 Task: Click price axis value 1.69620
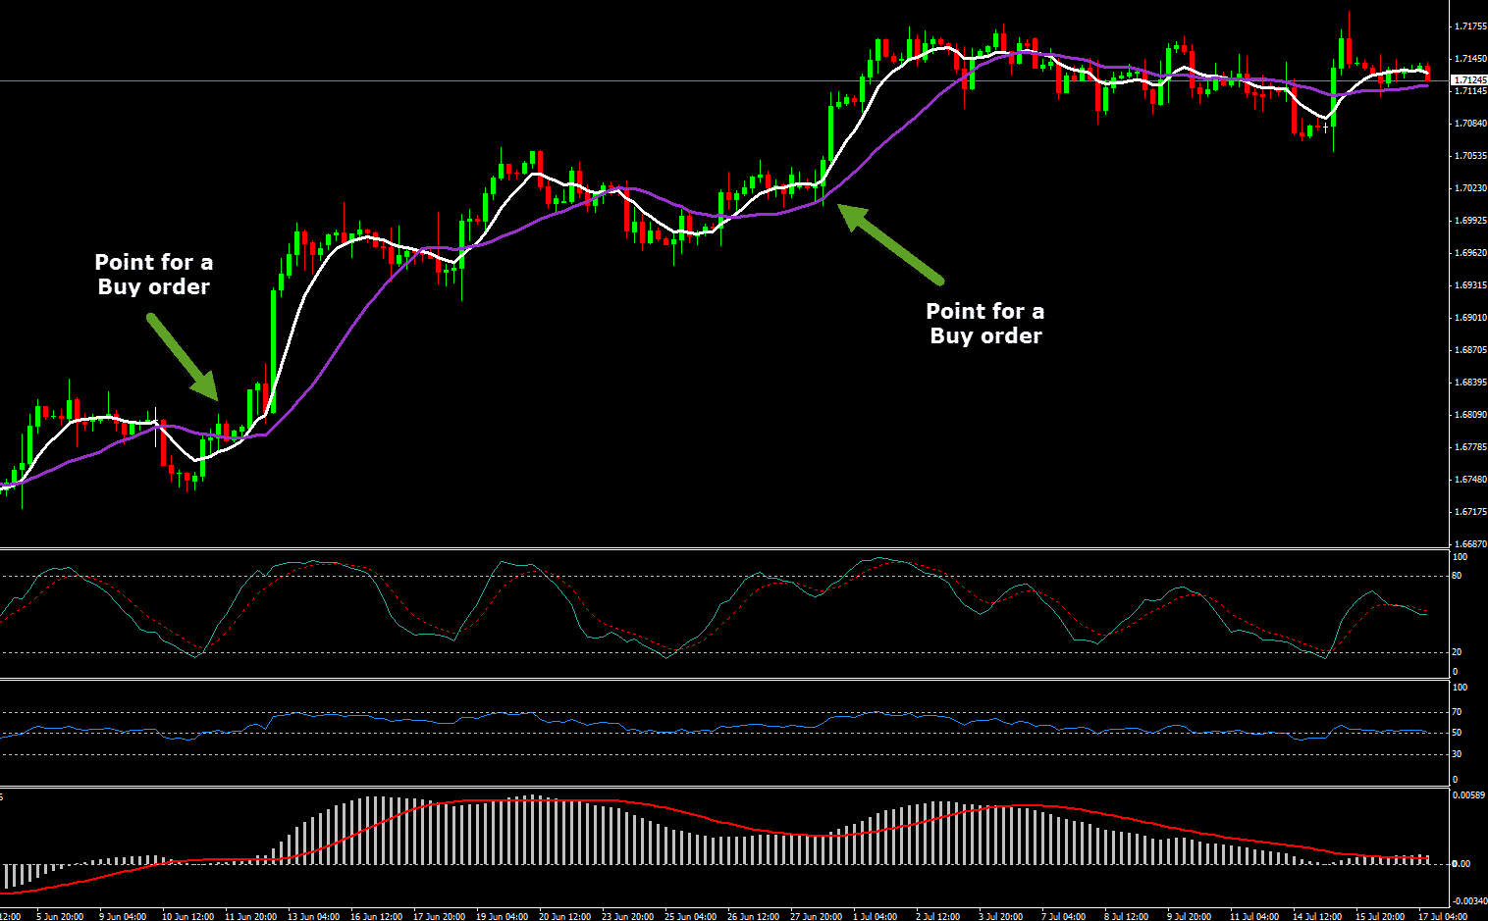[x=1470, y=253]
